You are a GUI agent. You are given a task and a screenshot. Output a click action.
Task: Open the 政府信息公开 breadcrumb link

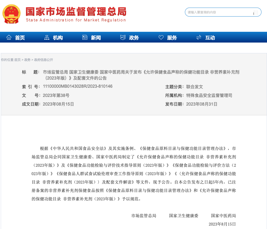44,60
